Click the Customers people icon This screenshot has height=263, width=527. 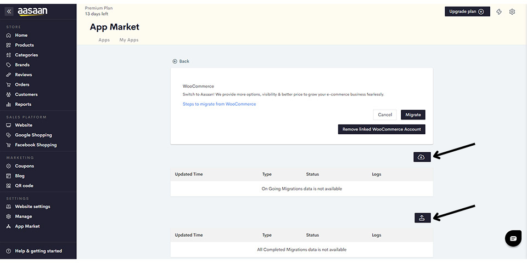click(x=9, y=95)
